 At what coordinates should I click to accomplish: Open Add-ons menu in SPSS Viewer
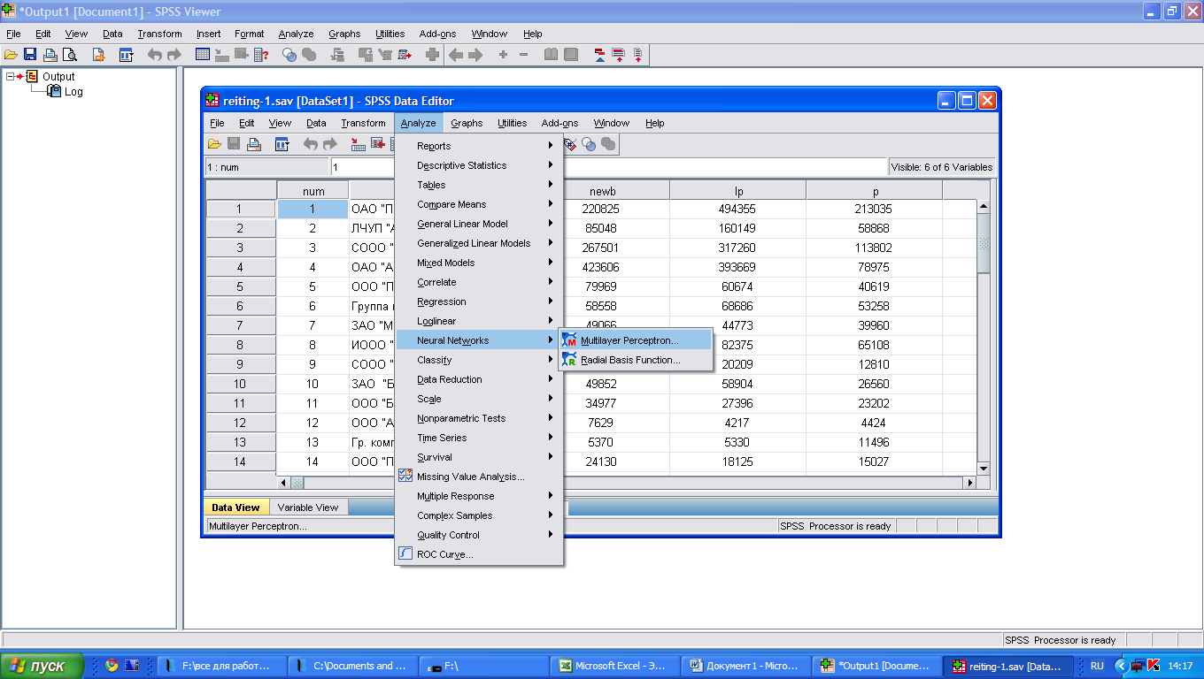coord(437,34)
